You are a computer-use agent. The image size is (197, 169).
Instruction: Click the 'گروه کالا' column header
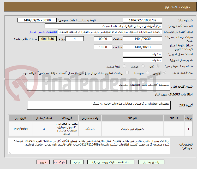click(x=67, y=118)
